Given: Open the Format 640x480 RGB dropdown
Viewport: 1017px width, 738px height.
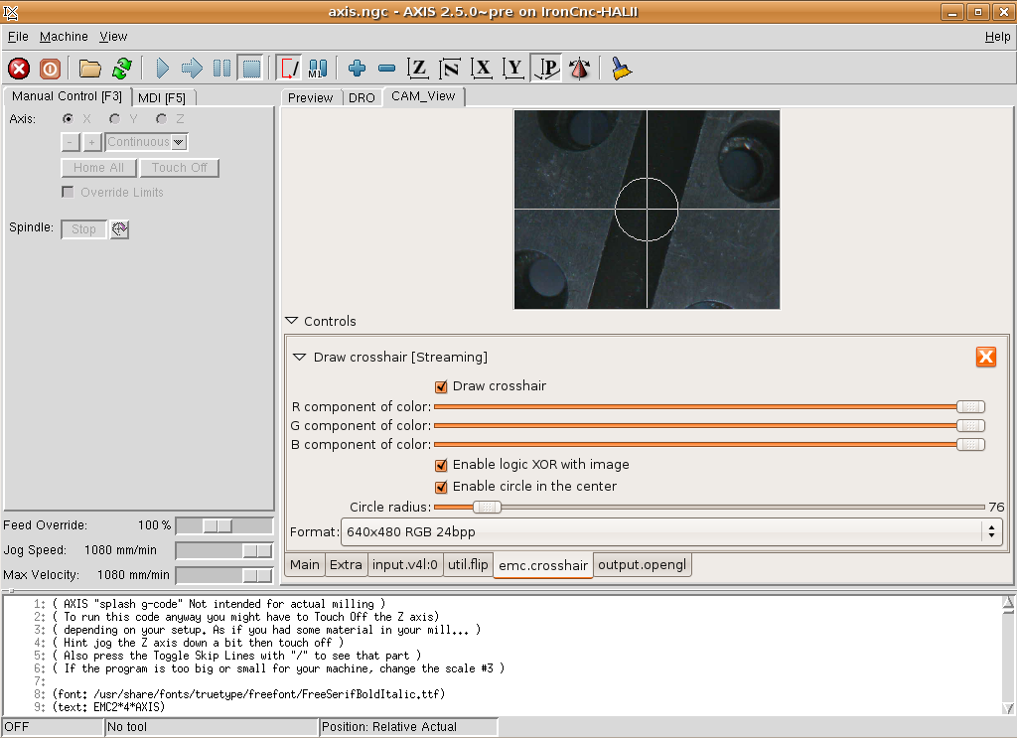Looking at the screenshot, I should click(672, 531).
